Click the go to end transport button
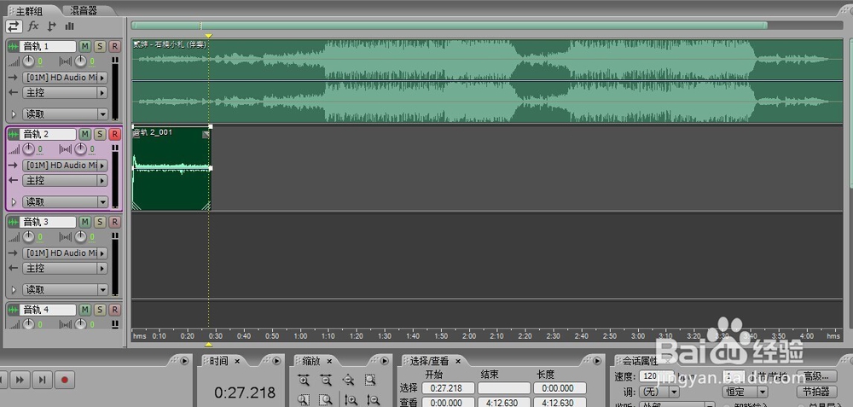 click(42, 379)
